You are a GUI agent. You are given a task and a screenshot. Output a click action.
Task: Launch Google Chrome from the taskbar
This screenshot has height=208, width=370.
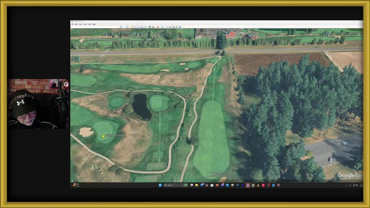point(253,185)
